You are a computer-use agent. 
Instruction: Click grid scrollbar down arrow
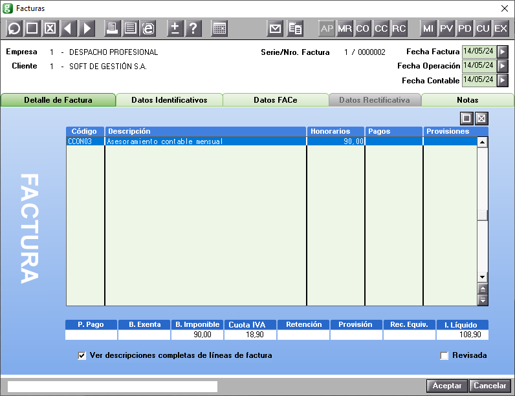482,277
